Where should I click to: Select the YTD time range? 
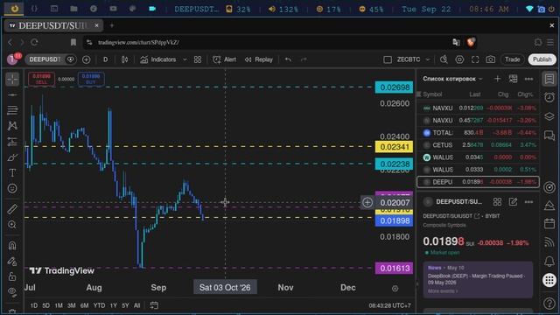(99, 305)
